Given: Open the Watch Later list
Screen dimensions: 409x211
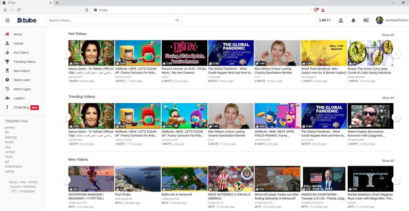Looking at the screenshot, I should [22, 80].
